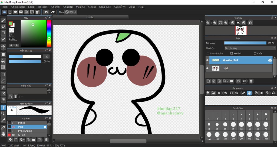
Task: Add a new layer in Lớp panel
Action: coord(209,81)
